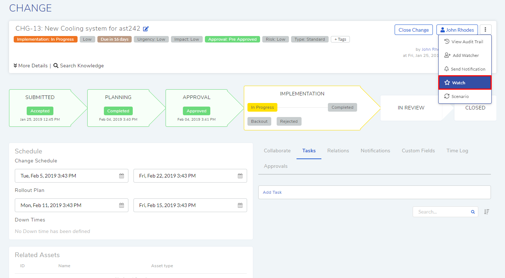The image size is (505, 278).
Task: Click the Approval: Pre Approved tag
Action: tap(232, 39)
